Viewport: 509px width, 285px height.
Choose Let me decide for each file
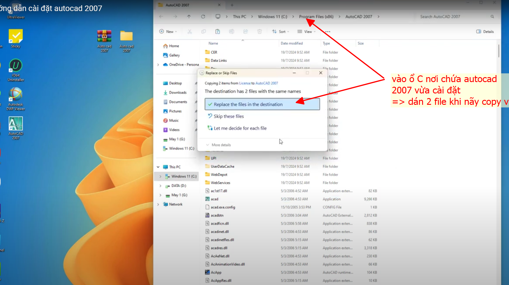237,128
